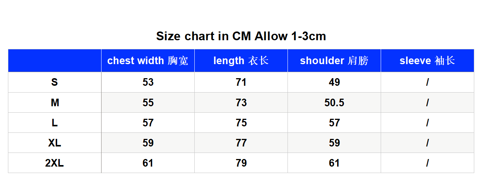Select chest width value 55
The height and width of the screenshot is (181, 486).
coord(148,102)
